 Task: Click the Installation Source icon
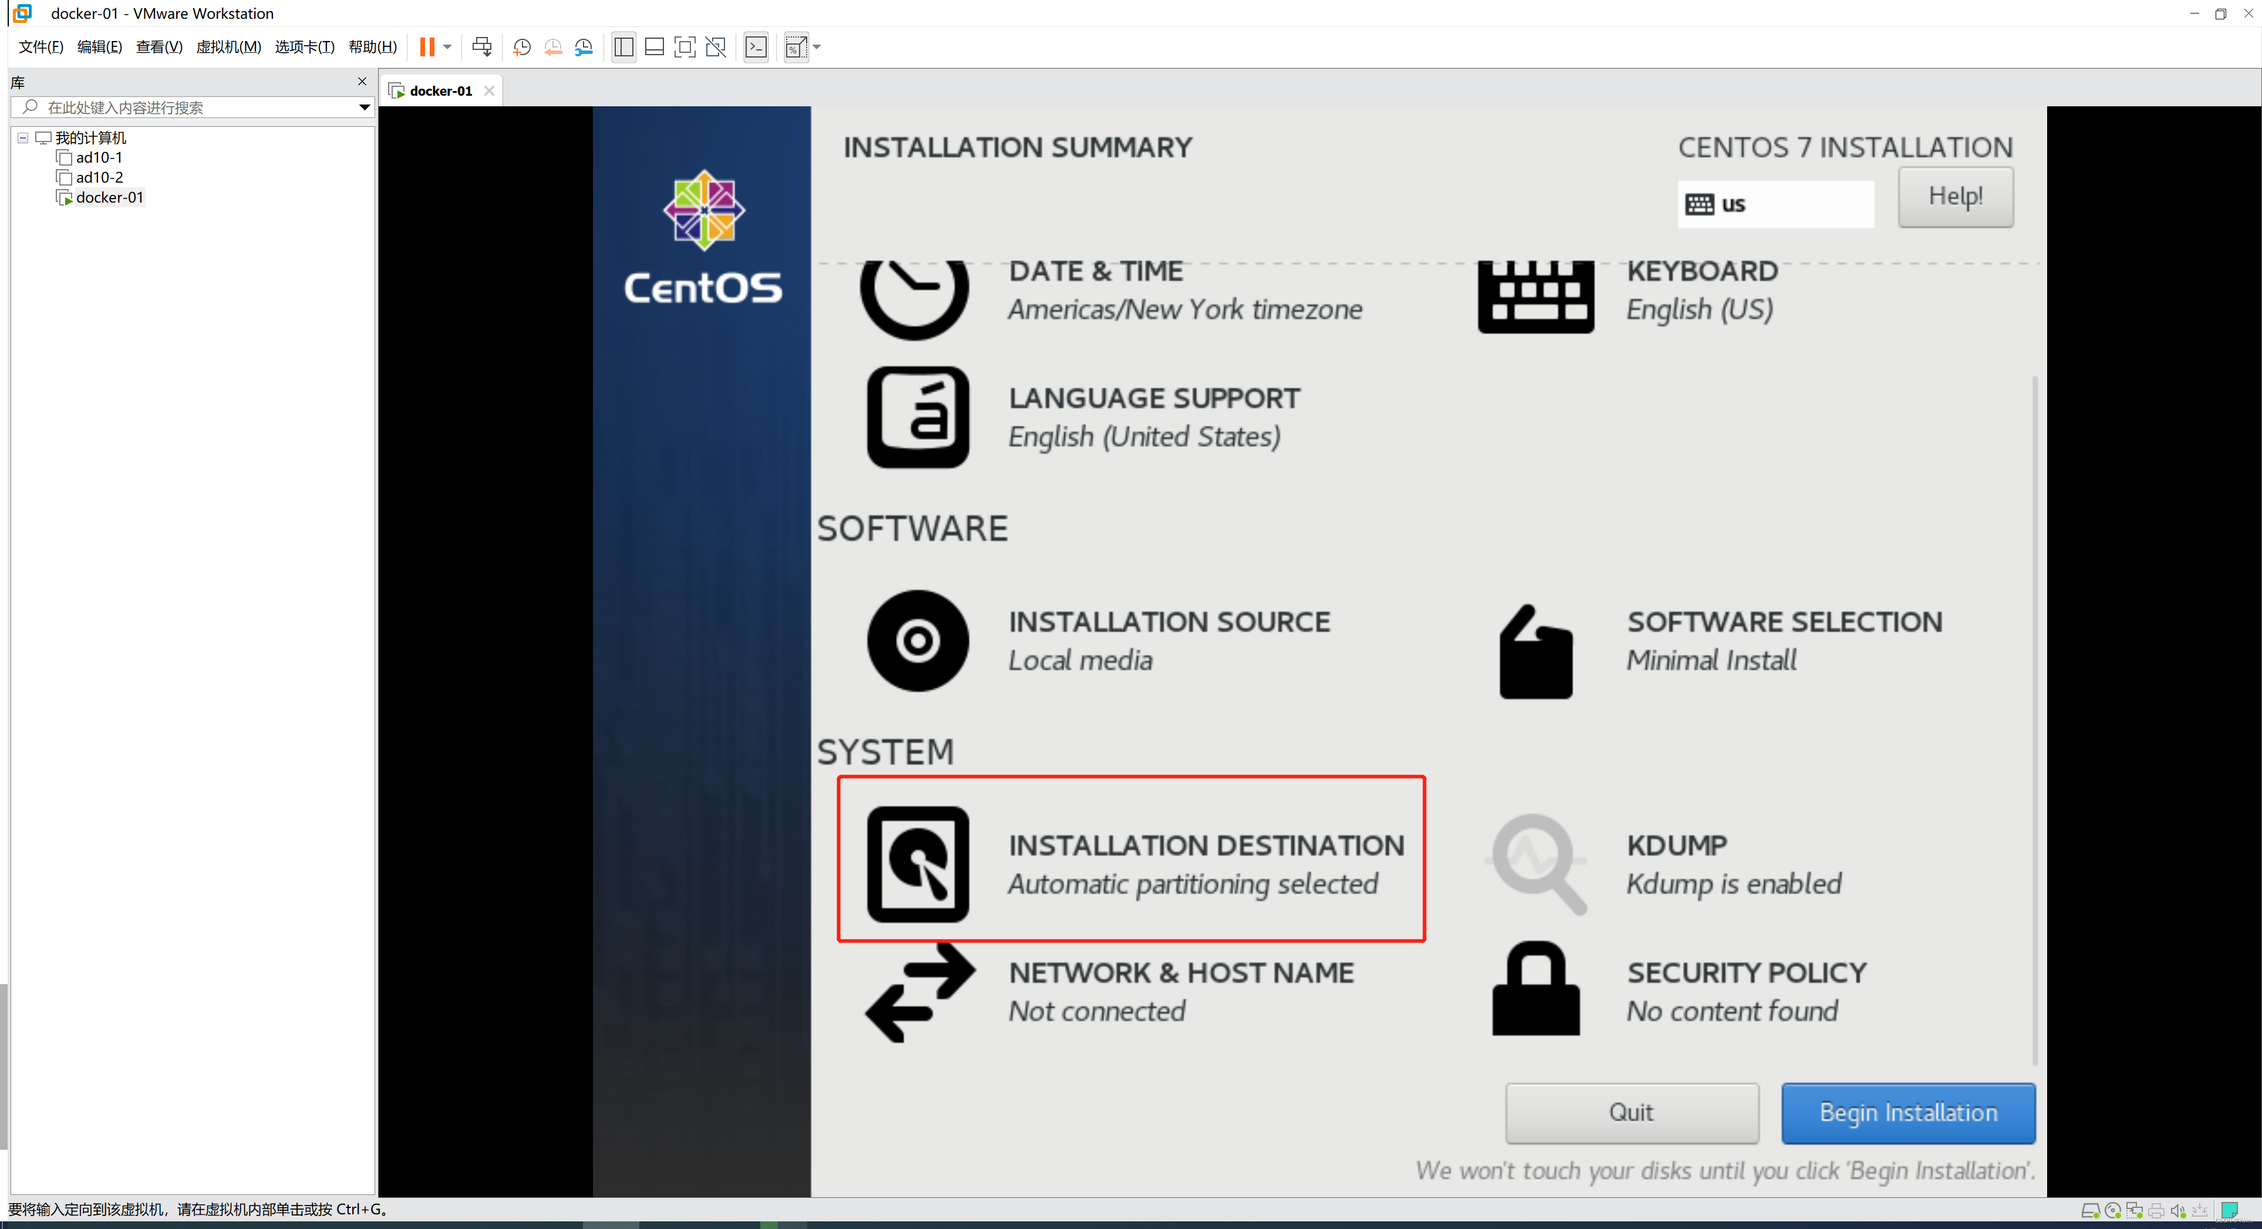[915, 640]
